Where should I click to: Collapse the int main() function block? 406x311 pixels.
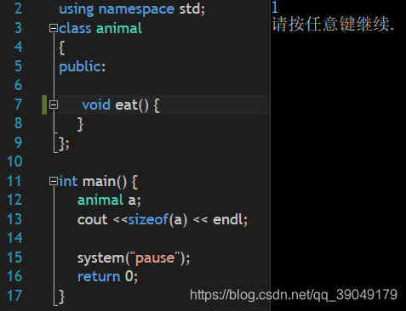[x=54, y=181]
